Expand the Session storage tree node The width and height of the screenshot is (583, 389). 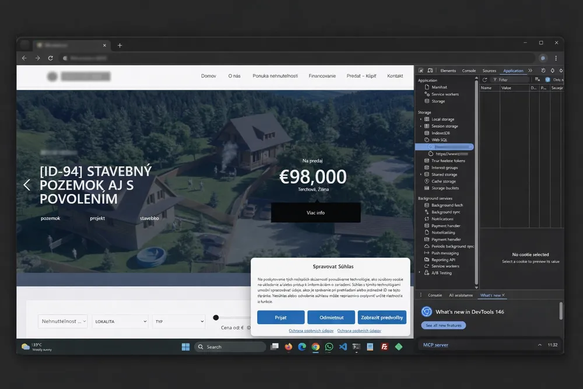tap(421, 126)
